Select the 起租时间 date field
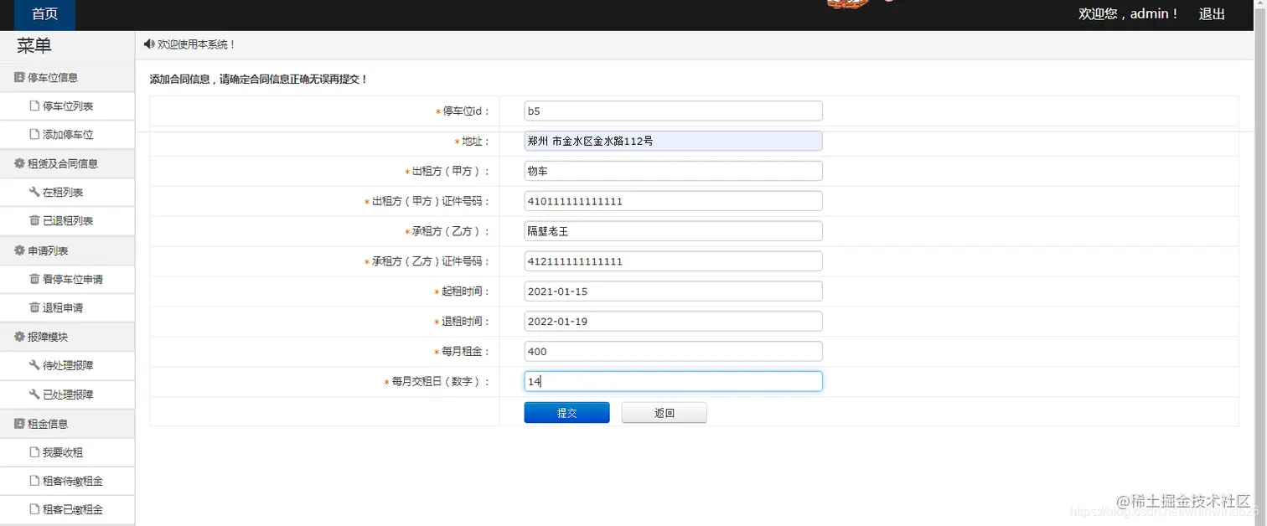Image resolution: width=1267 pixels, height=526 pixels. 673,291
